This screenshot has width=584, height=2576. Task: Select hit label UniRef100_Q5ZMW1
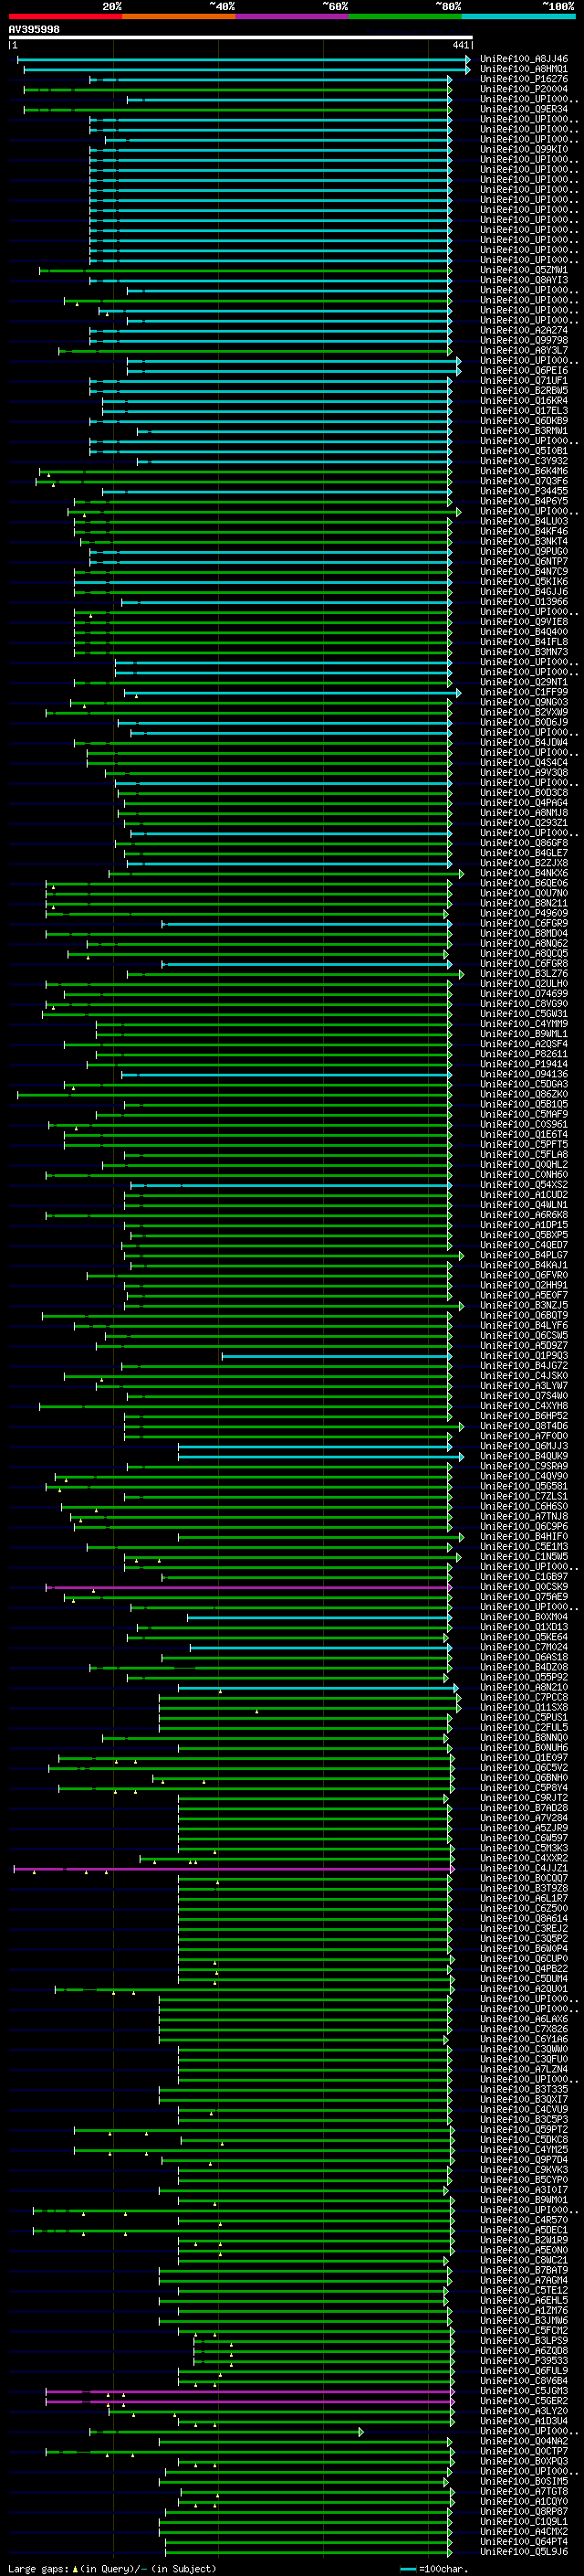point(524,270)
